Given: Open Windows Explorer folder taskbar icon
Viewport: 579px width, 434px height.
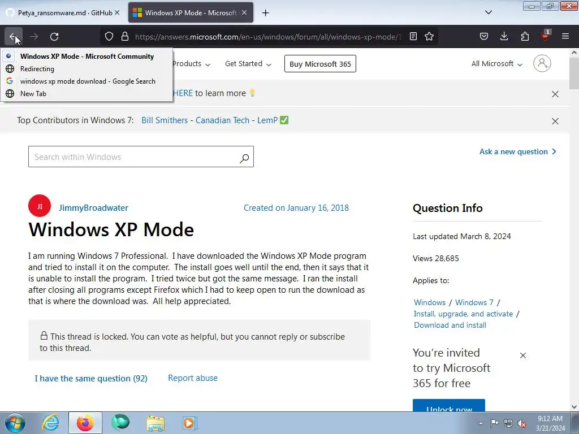Looking at the screenshot, I should [155, 423].
